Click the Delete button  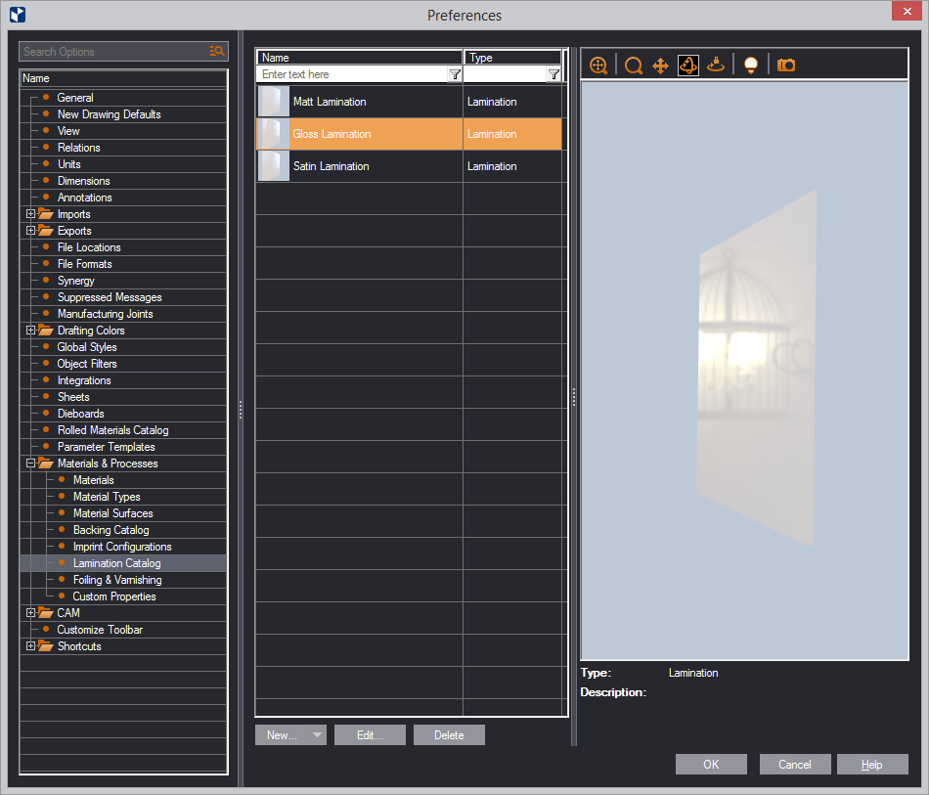449,734
